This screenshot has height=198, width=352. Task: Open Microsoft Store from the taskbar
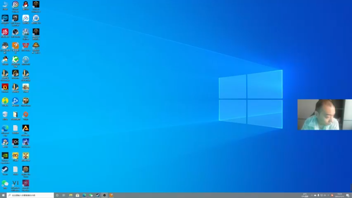[x=77, y=195]
